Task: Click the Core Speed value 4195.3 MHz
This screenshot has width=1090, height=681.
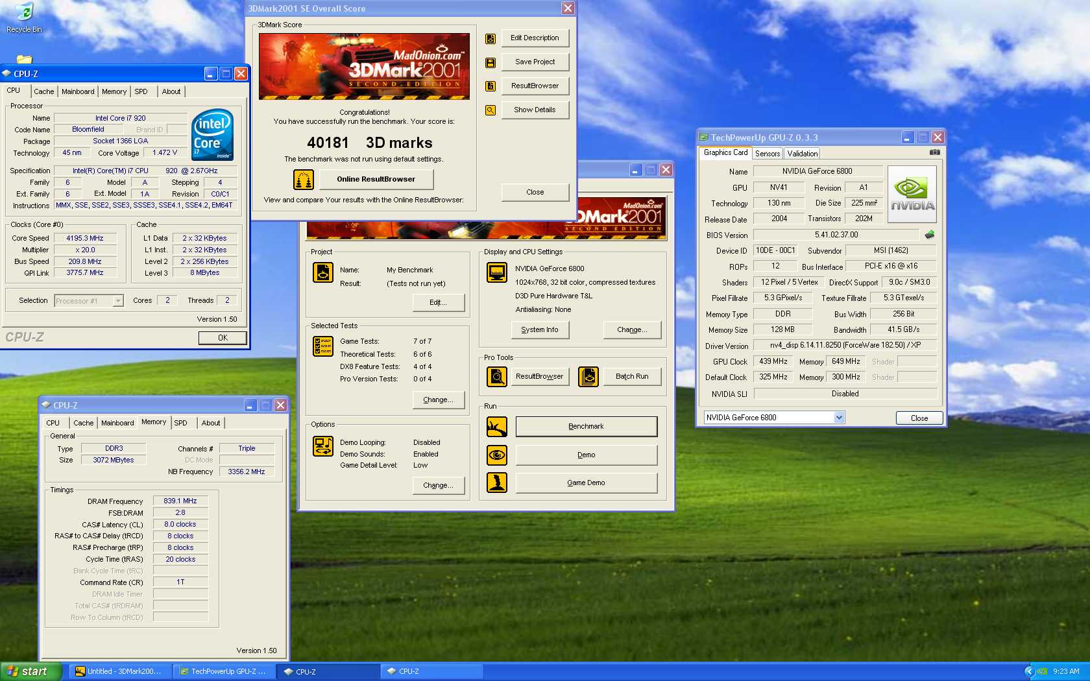Action: click(85, 238)
